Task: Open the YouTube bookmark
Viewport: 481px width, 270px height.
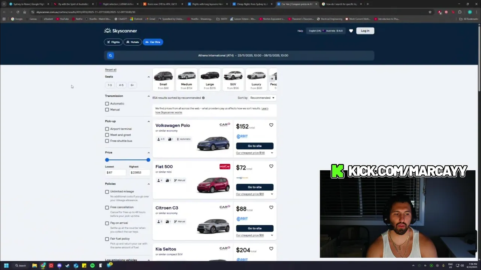Action: tap(62, 19)
